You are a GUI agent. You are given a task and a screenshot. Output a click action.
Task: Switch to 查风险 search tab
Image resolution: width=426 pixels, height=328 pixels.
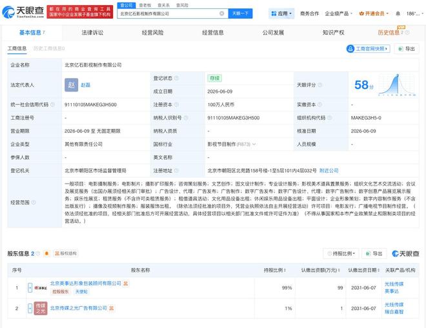(182, 5)
